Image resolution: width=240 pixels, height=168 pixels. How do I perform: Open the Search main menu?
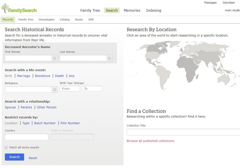112,10
